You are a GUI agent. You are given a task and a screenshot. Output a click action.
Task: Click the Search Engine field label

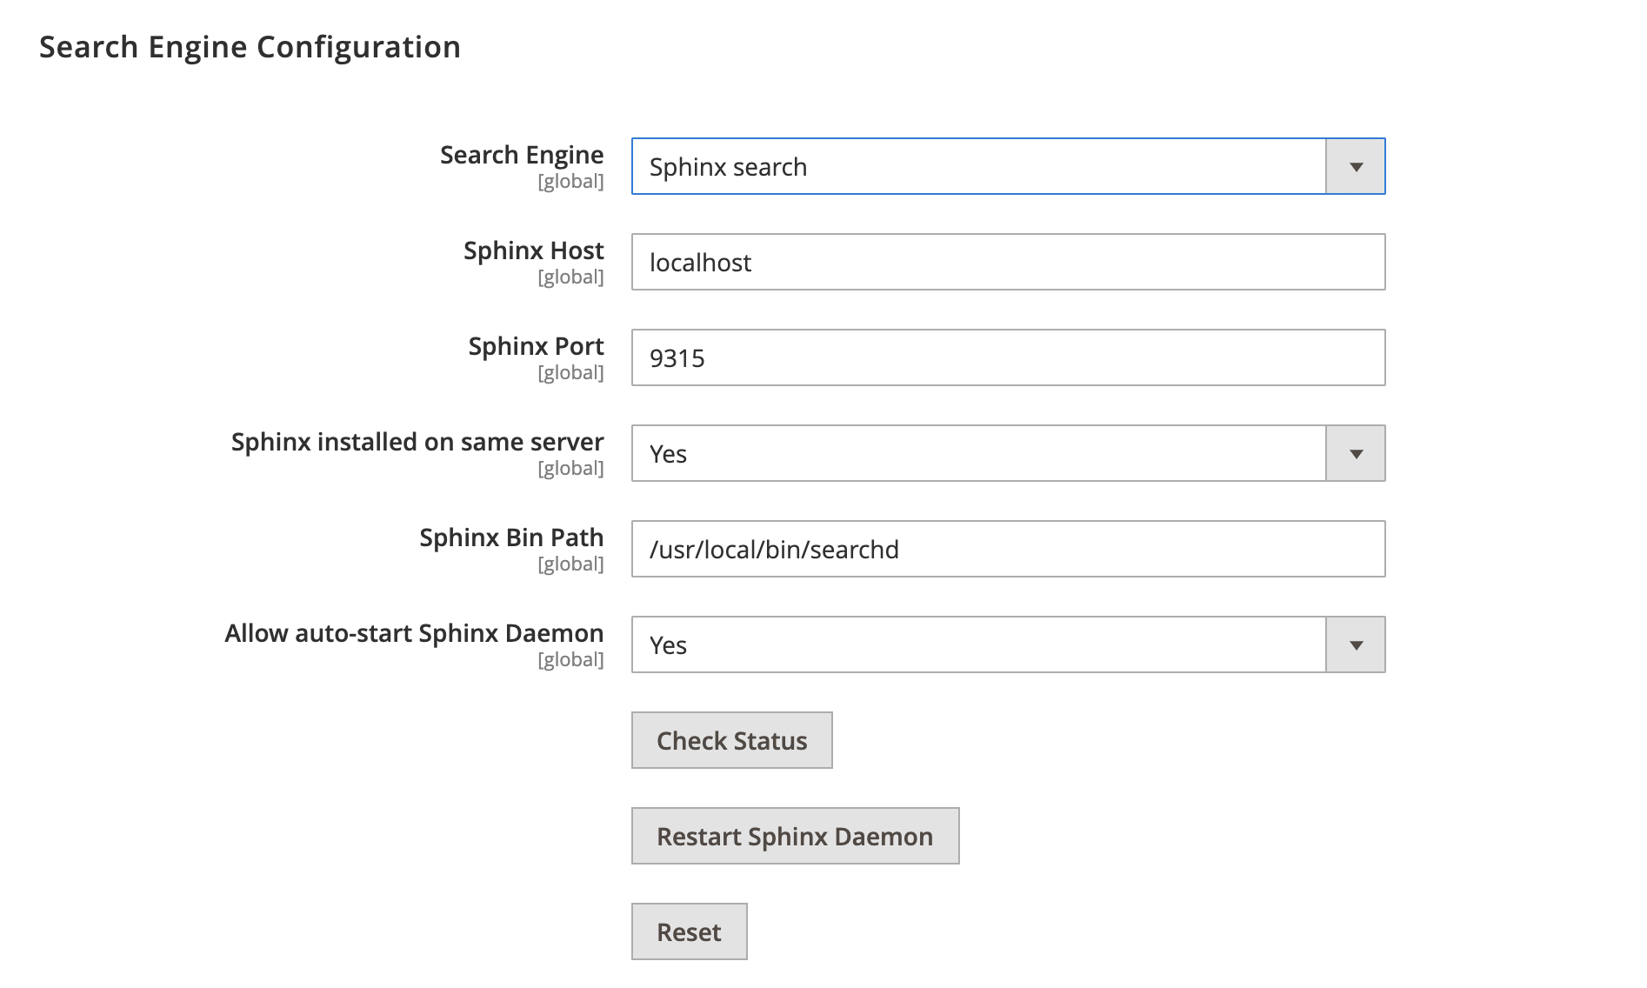pos(521,155)
